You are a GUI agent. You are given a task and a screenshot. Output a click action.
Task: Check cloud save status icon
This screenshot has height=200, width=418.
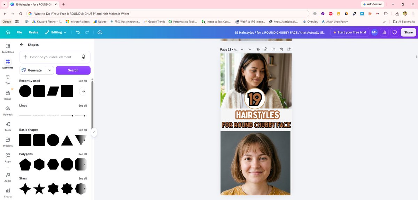click(100, 32)
